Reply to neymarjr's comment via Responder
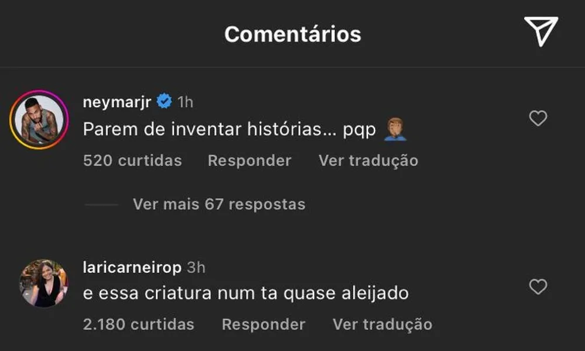The height and width of the screenshot is (351, 585). point(249,160)
